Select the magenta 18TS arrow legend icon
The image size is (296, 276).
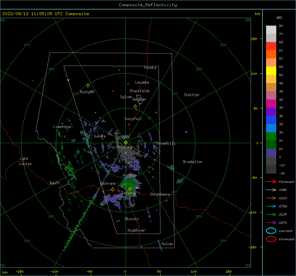pos(271,223)
